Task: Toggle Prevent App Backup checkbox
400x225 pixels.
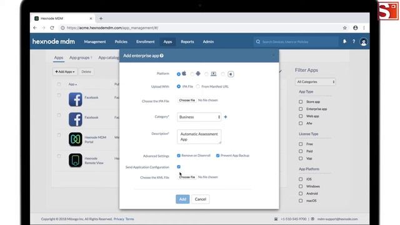Action: click(x=217, y=156)
